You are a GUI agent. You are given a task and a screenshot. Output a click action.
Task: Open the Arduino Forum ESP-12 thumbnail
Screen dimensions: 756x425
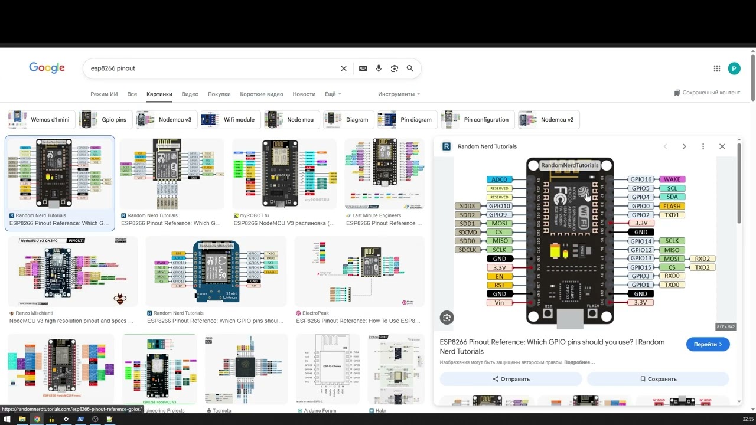[x=328, y=370]
